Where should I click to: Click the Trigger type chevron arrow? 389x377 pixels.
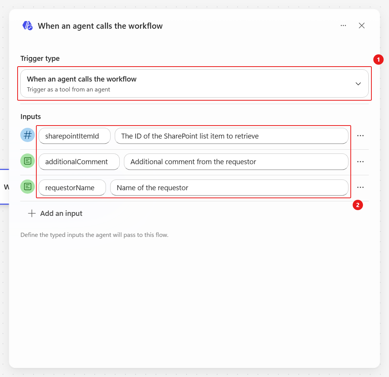(x=358, y=84)
